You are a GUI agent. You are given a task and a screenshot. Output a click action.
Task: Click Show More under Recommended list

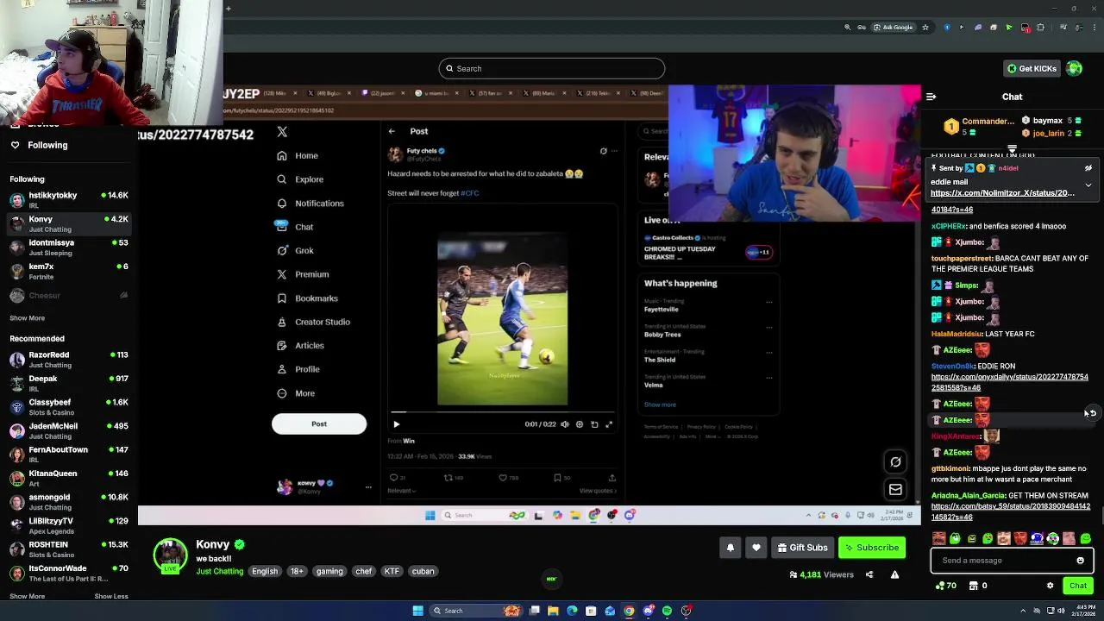pos(27,596)
